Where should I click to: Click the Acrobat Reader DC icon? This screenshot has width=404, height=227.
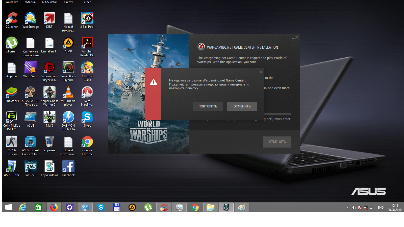pyautogui.click(x=87, y=46)
